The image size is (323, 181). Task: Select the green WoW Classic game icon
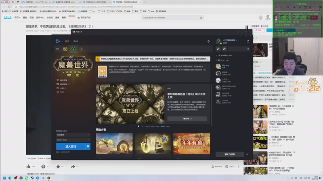(73, 49)
